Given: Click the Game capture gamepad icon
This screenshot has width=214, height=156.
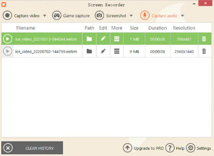Looking at the screenshot, I should pos(57,16).
